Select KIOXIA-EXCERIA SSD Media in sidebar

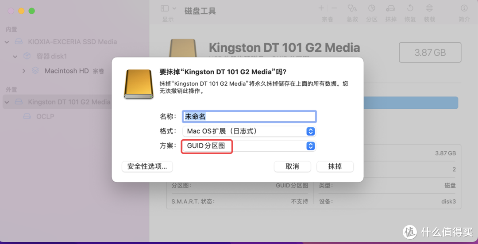pyautogui.click(x=72, y=42)
